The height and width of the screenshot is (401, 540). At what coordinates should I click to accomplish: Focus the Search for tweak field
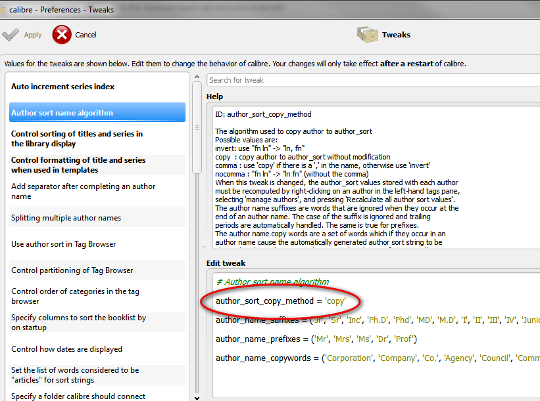[x=374, y=80]
